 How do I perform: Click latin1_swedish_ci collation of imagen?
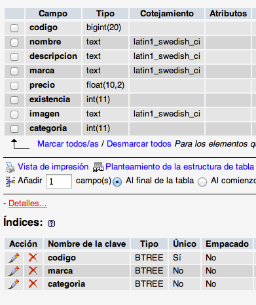pyautogui.click(x=167, y=114)
